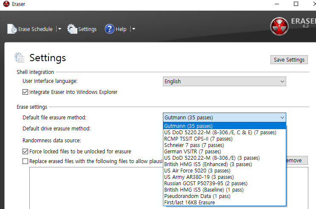This screenshot has height=209, width=316.
Task: Click the Eraser red radiation logo
Action: (279, 26)
